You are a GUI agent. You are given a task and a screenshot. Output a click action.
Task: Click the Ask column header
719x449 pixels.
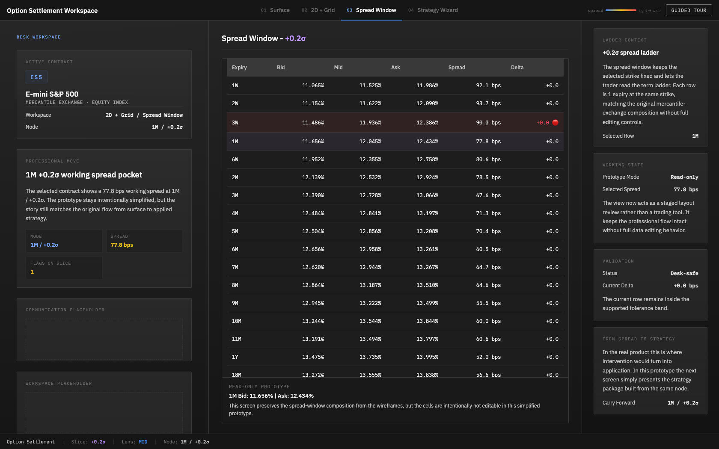[395, 68]
